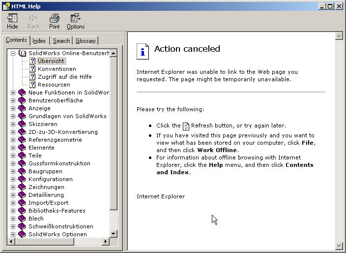This screenshot has height=253, width=346.
Task: Click the help page icon beside Übersicht
Action: tap(32, 61)
